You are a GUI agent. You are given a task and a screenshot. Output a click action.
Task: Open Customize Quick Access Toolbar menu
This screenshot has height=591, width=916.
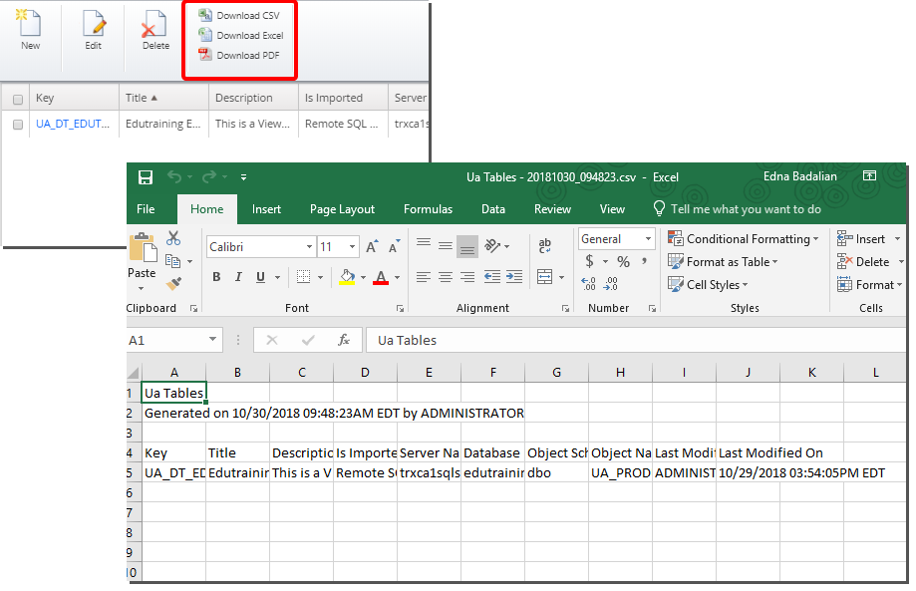tap(243, 177)
